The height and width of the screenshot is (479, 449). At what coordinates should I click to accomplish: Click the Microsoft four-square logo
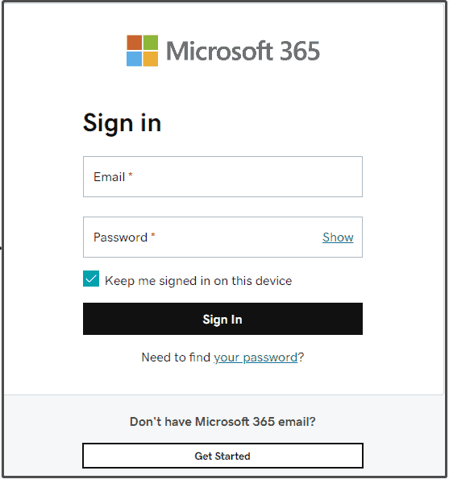pos(142,51)
